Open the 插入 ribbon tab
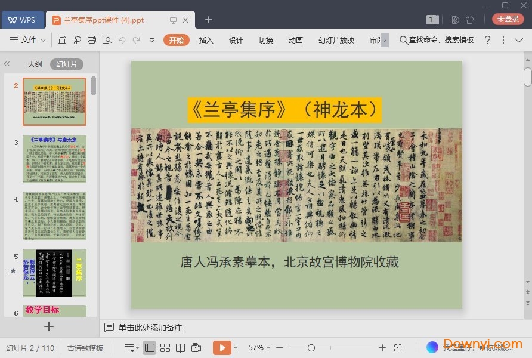Image resolution: width=532 pixels, height=358 pixels. [x=206, y=40]
